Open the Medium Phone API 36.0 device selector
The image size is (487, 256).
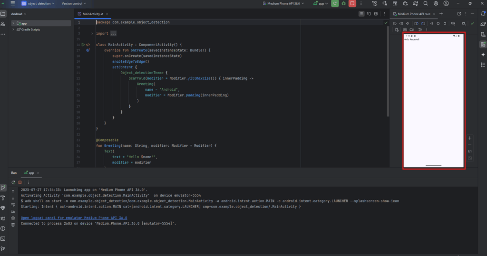(283, 3)
